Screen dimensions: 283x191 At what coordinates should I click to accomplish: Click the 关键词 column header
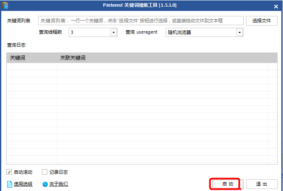click(32, 58)
